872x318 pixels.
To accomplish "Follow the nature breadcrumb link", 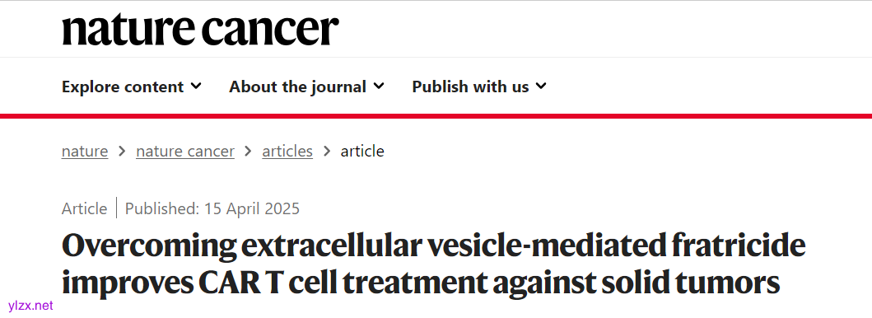I will click(85, 152).
